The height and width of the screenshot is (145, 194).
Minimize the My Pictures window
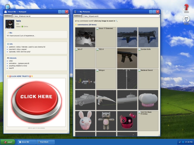pyautogui.click(x=151, y=12)
